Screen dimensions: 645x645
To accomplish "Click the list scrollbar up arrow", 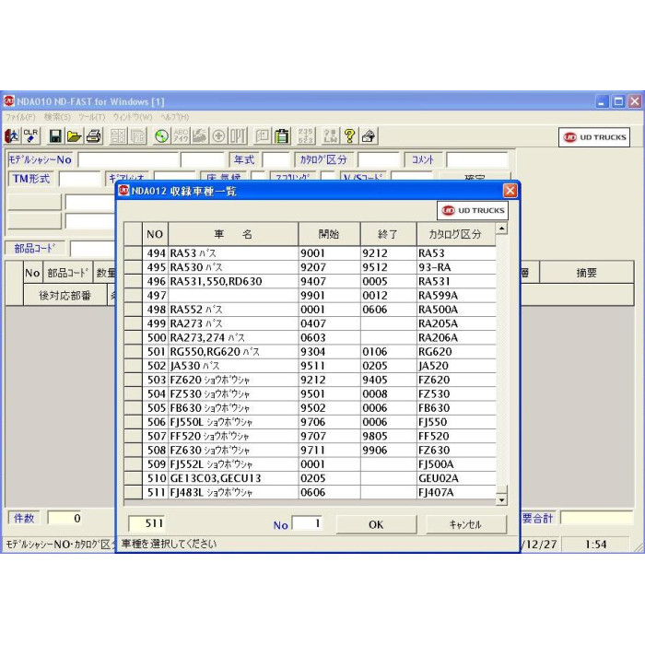I will pos(501,229).
